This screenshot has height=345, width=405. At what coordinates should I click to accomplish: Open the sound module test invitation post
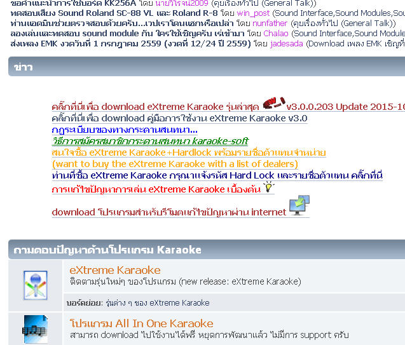point(128,34)
